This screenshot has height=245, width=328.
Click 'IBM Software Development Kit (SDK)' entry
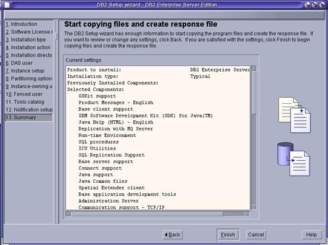(145, 116)
